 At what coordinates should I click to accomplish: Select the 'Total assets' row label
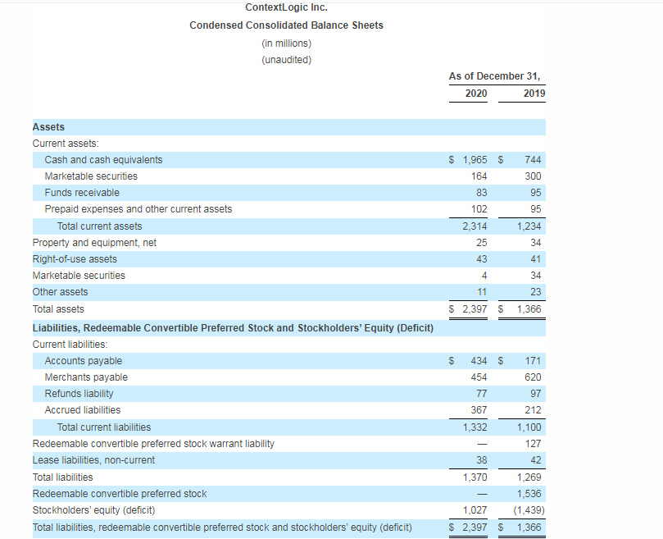pos(58,309)
